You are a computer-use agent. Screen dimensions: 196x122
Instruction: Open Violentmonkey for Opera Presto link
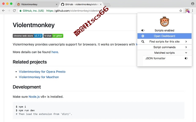click(42, 72)
